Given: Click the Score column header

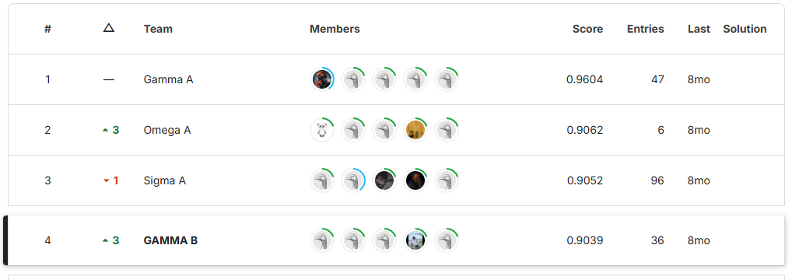Looking at the screenshot, I should pos(587,29).
